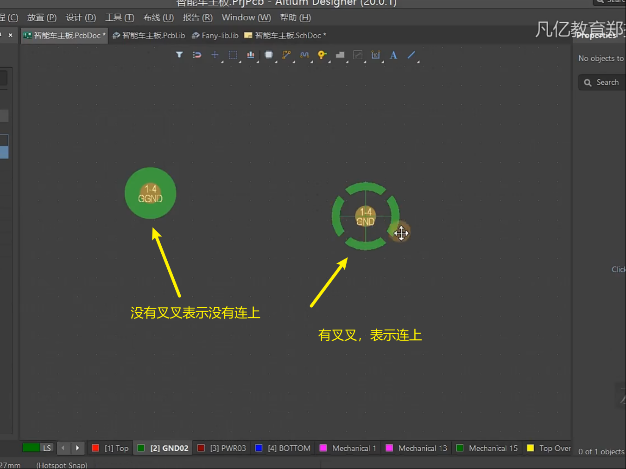This screenshot has height=469, width=626.
Task: Select the Mechanical 1 layer tab
Action: pos(348,448)
